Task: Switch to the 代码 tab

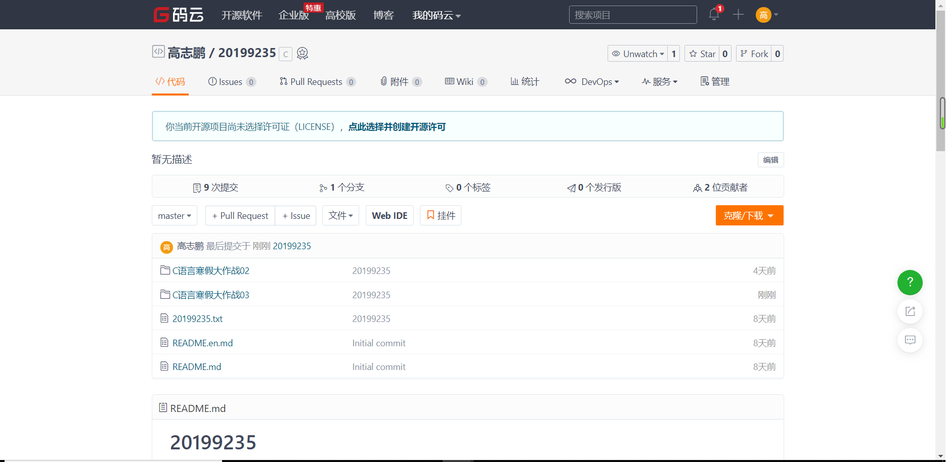Action: 170,81
